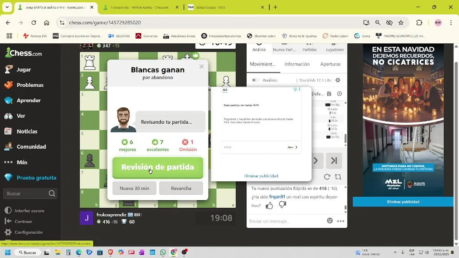
Task: Click the 7 excelentes moves stat
Action: (x=158, y=145)
